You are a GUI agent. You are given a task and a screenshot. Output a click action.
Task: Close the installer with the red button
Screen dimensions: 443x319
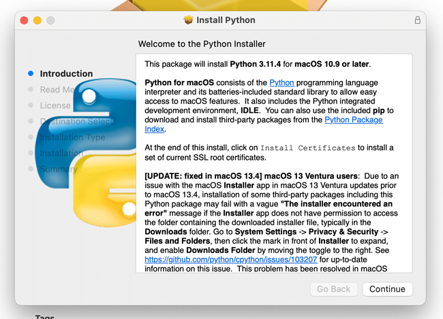click(24, 20)
